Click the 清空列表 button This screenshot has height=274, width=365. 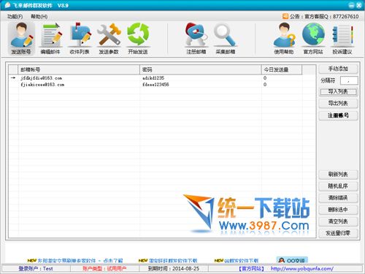point(338,221)
